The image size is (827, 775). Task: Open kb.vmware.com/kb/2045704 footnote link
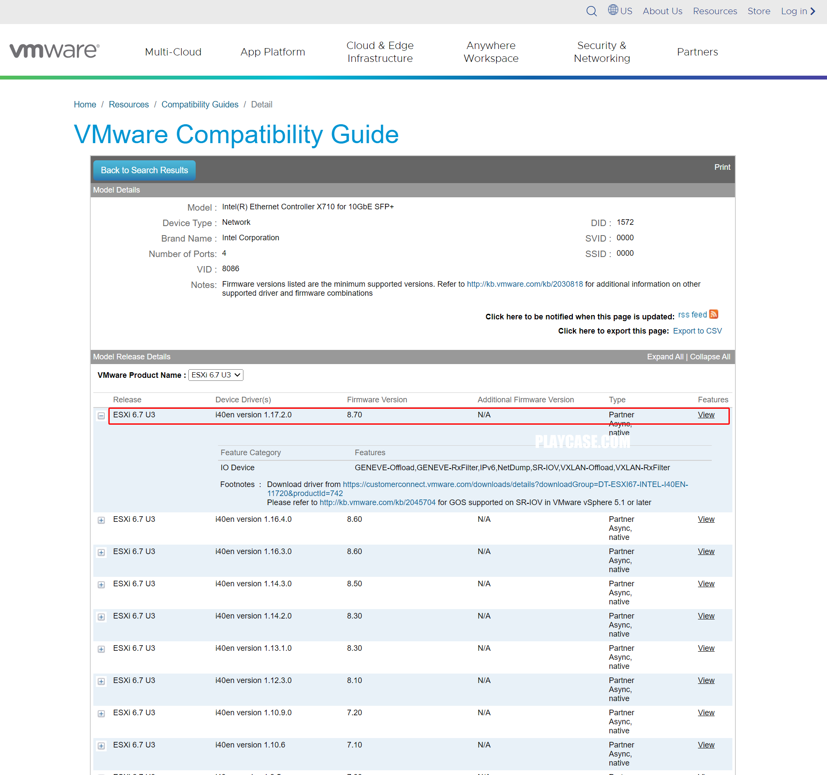[x=377, y=502]
